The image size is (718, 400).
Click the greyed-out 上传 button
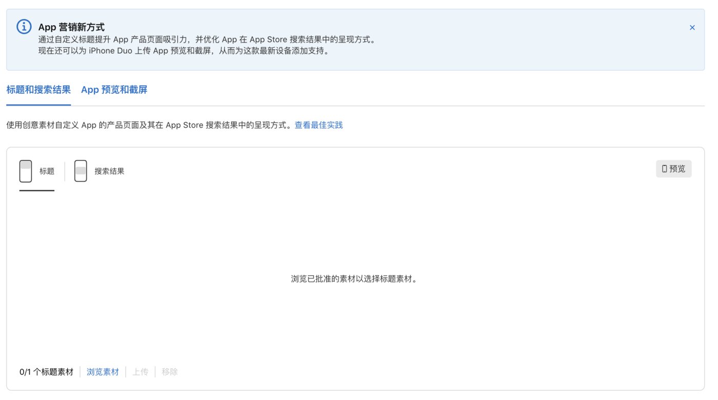pyautogui.click(x=141, y=372)
